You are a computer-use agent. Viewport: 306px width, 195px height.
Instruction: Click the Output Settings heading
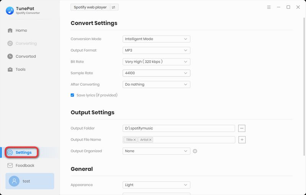click(93, 112)
